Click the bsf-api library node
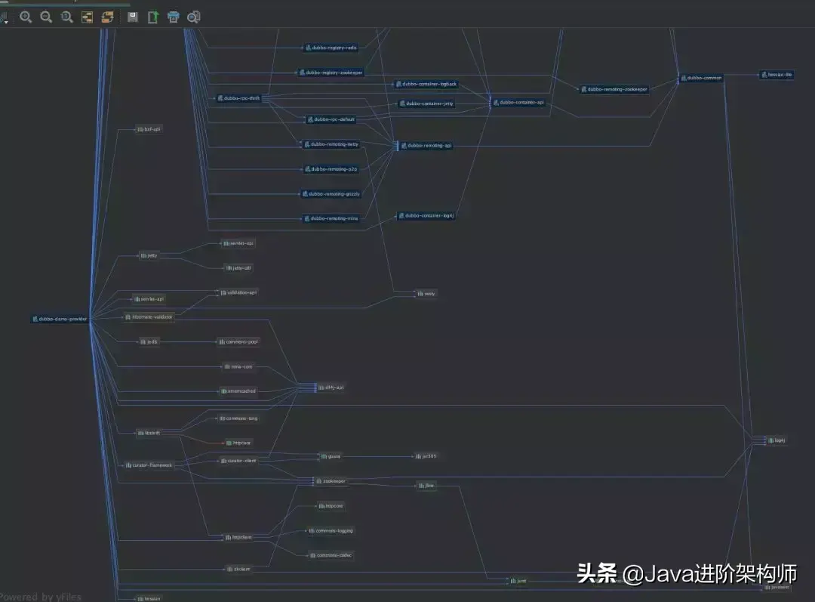This screenshot has height=602, width=815. point(149,129)
